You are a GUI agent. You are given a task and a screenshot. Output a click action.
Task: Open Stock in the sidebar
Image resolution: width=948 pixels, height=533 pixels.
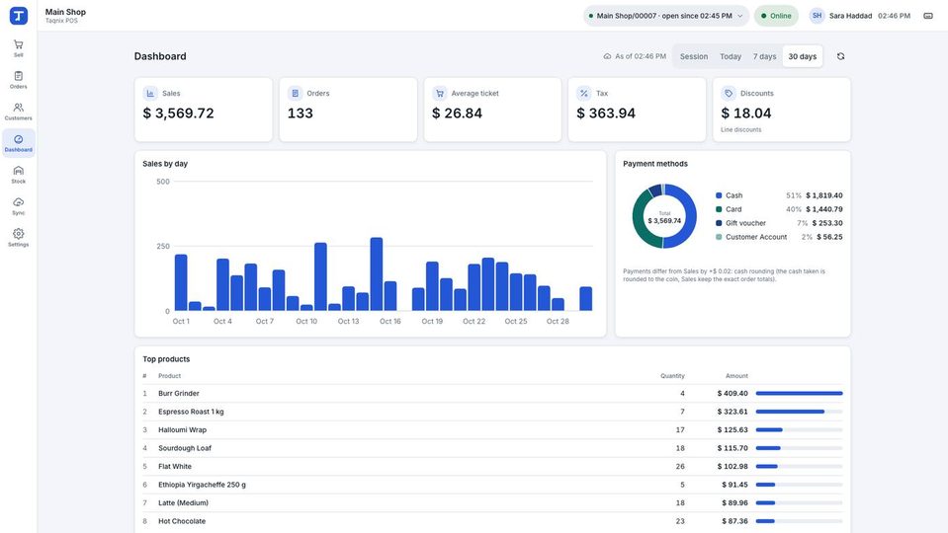tap(18, 175)
